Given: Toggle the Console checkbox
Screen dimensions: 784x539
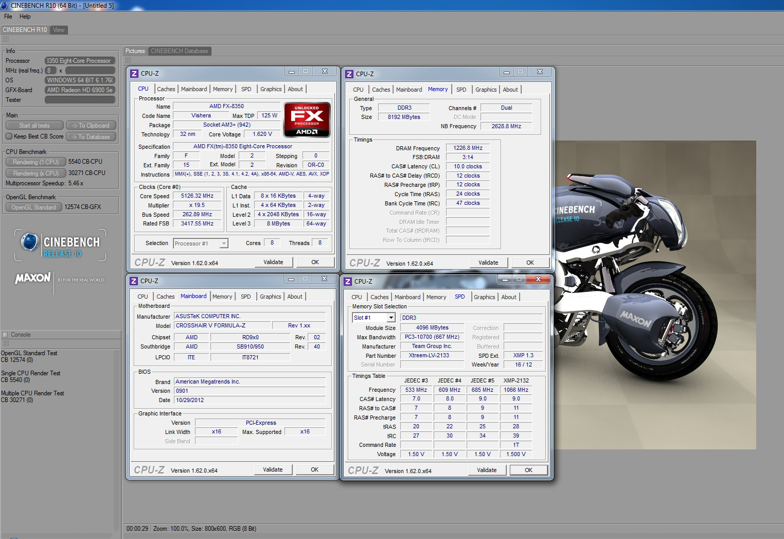Looking at the screenshot, I should (5, 335).
